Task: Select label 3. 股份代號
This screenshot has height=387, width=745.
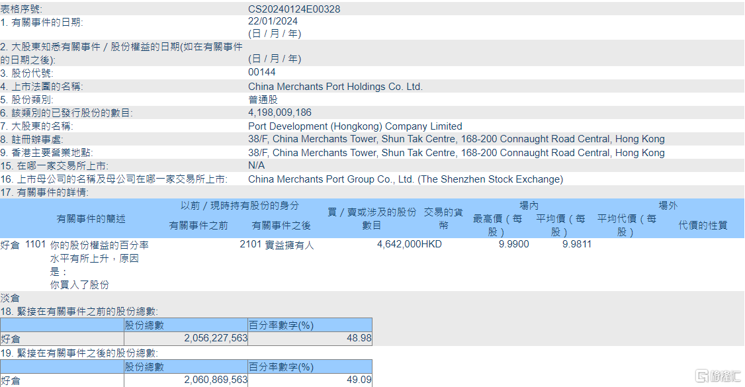Action: click(27, 73)
